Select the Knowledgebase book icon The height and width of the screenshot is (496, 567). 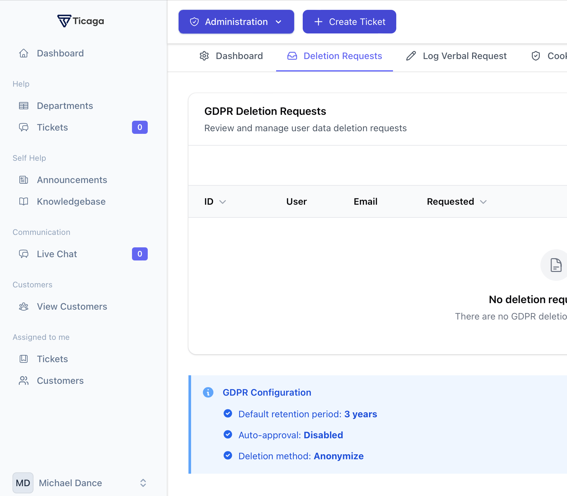click(23, 201)
